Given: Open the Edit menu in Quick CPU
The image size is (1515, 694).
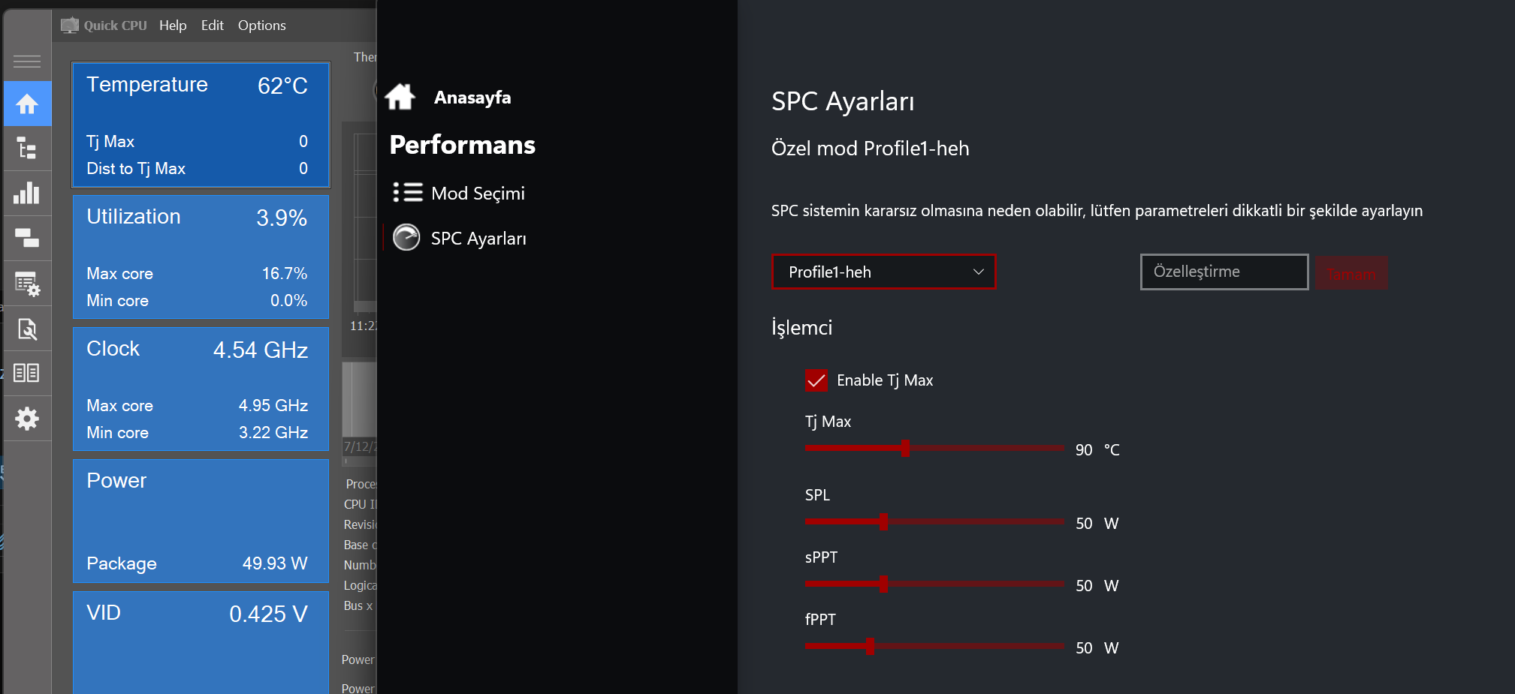Looking at the screenshot, I should (213, 26).
